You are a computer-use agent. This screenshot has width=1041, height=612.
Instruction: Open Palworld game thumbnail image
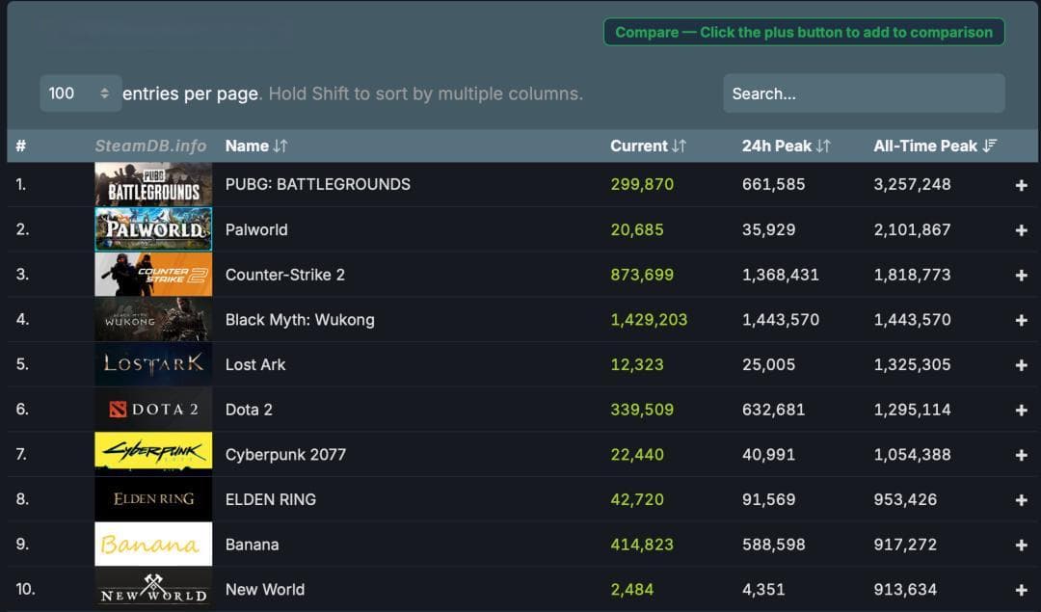pos(153,229)
